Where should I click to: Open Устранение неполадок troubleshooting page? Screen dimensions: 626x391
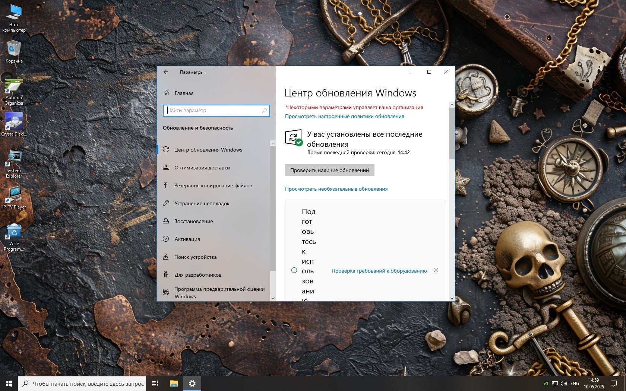pos(202,203)
